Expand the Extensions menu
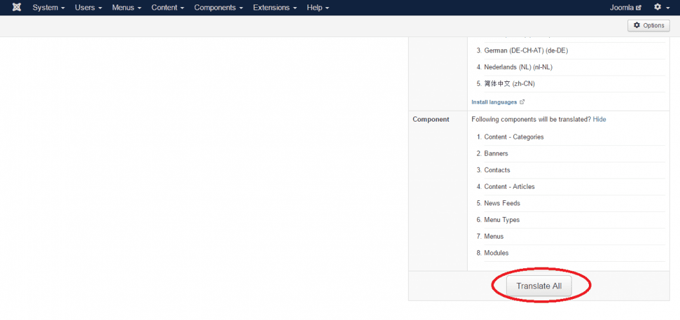The height and width of the screenshot is (320, 680). (275, 8)
